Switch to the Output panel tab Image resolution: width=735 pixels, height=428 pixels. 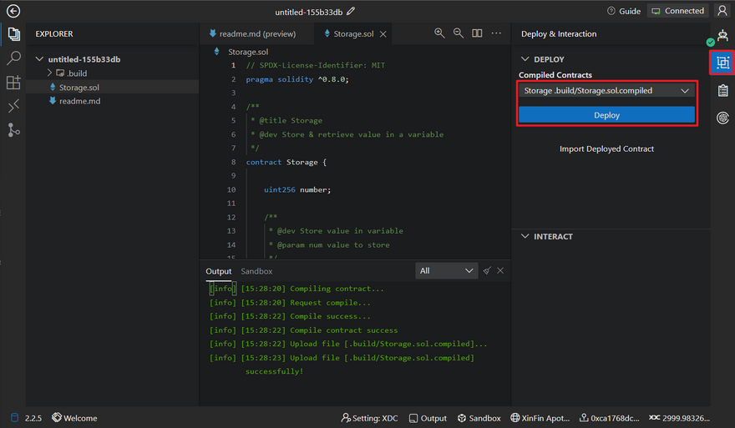(x=219, y=271)
